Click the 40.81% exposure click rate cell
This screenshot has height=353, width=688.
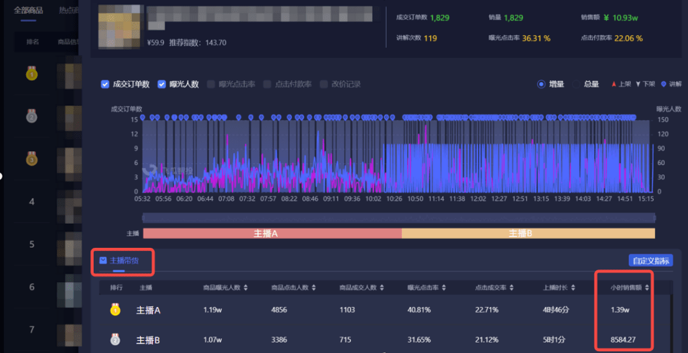(419, 310)
